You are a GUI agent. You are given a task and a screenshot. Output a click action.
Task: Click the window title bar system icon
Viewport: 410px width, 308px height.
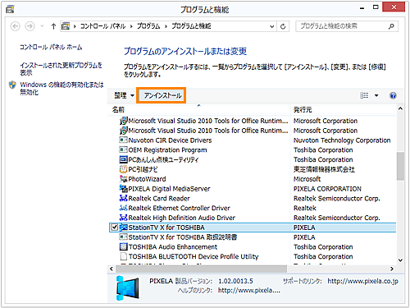pos(10,9)
